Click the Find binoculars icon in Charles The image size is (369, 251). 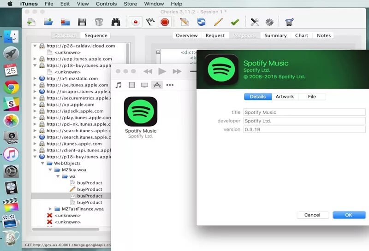(x=116, y=22)
